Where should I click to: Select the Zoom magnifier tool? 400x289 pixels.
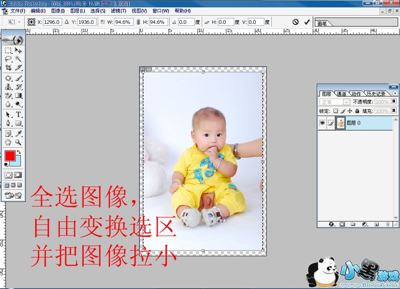18,142
